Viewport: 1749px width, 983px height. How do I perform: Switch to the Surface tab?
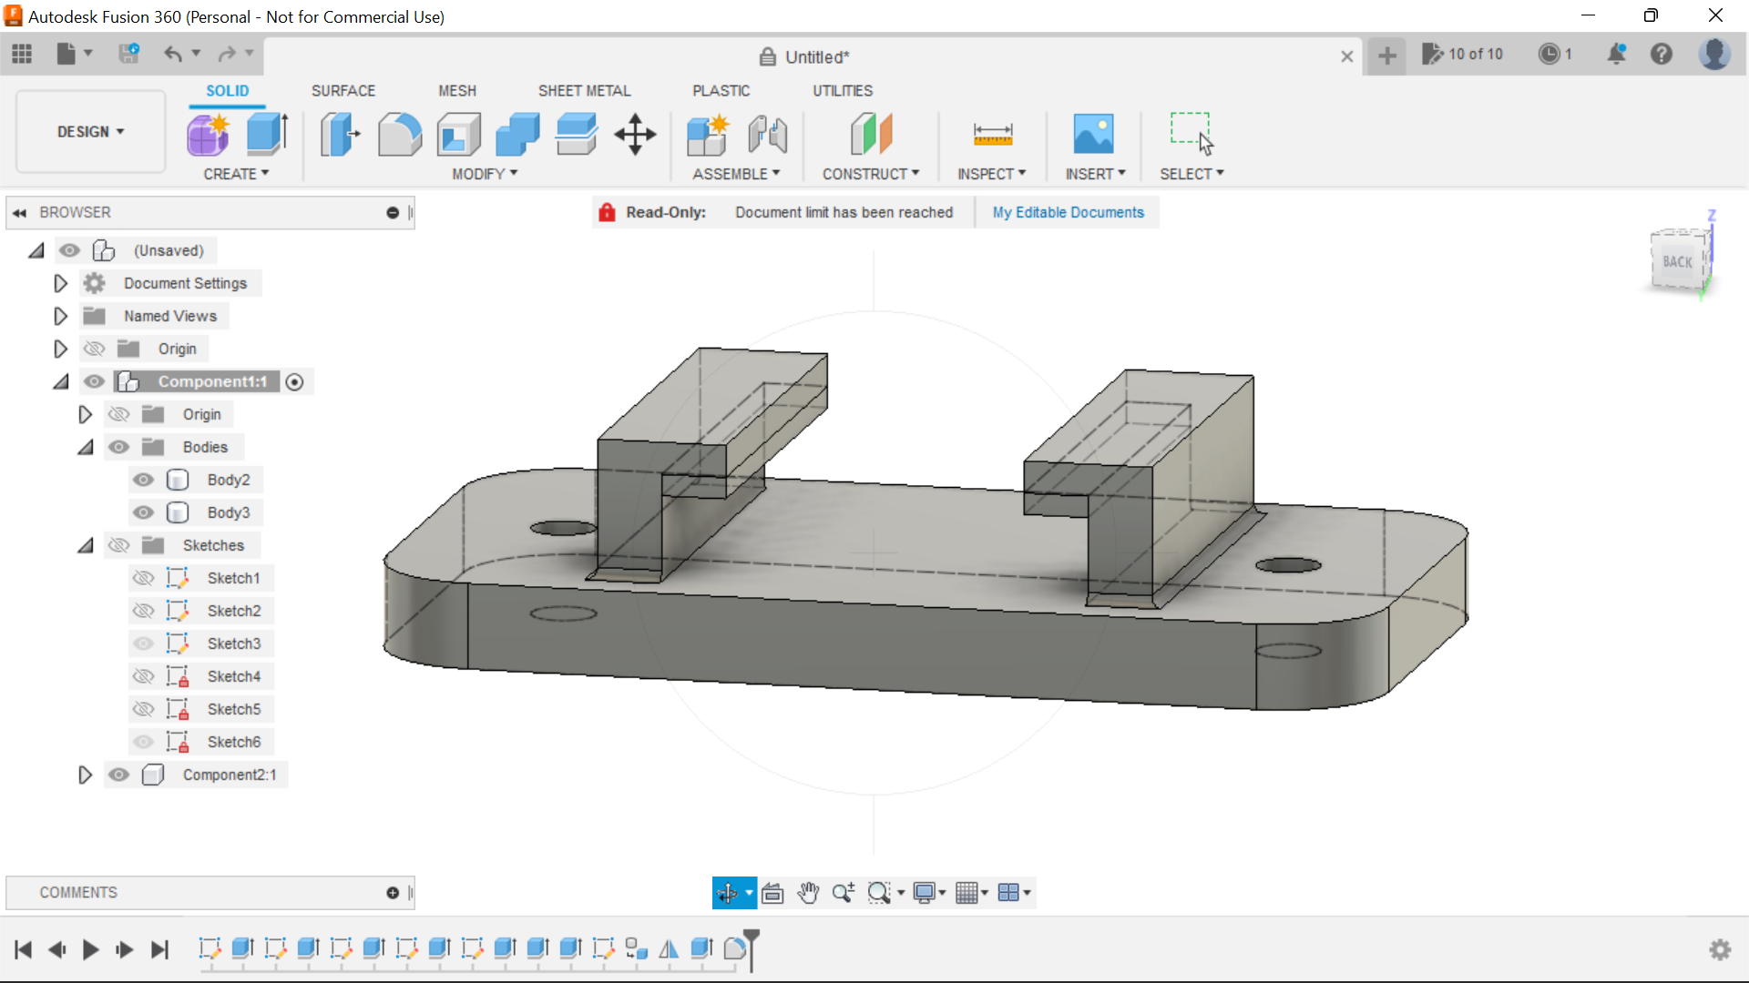[x=343, y=90]
